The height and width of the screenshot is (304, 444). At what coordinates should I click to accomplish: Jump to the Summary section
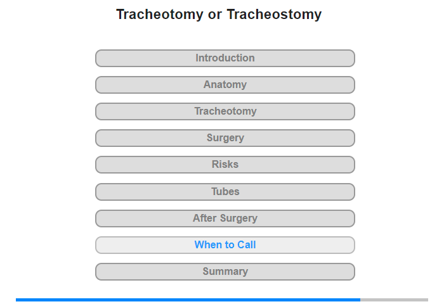pos(225,272)
